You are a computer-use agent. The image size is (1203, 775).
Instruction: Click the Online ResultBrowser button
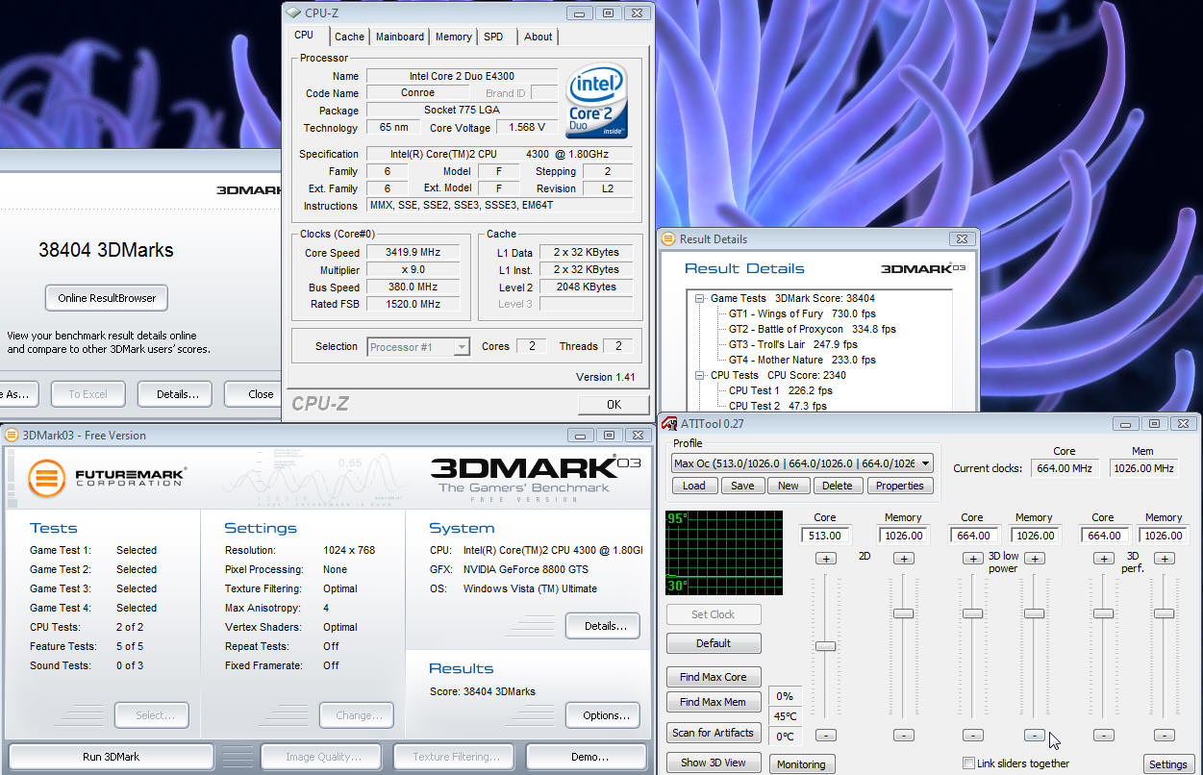[107, 298]
